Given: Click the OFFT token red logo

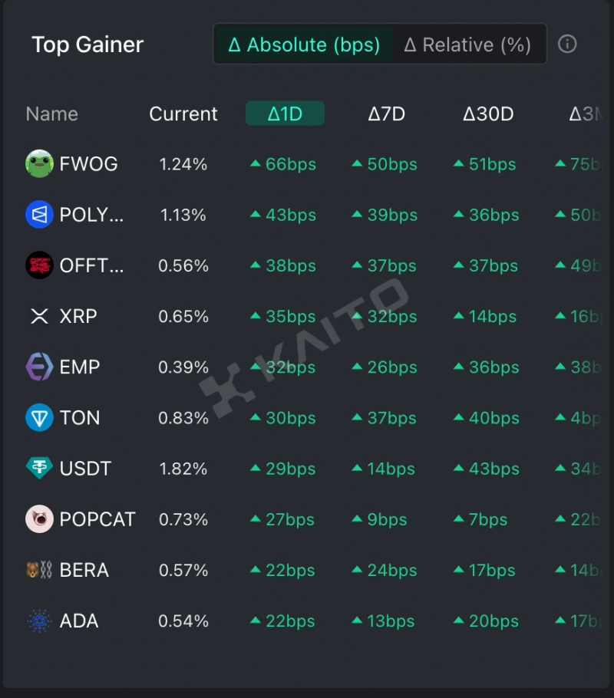Looking at the screenshot, I should tap(39, 265).
